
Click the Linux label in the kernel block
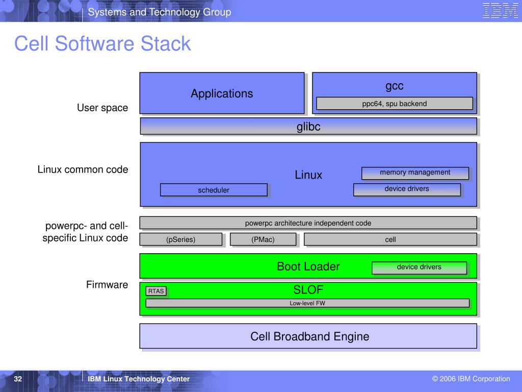[308, 175]
